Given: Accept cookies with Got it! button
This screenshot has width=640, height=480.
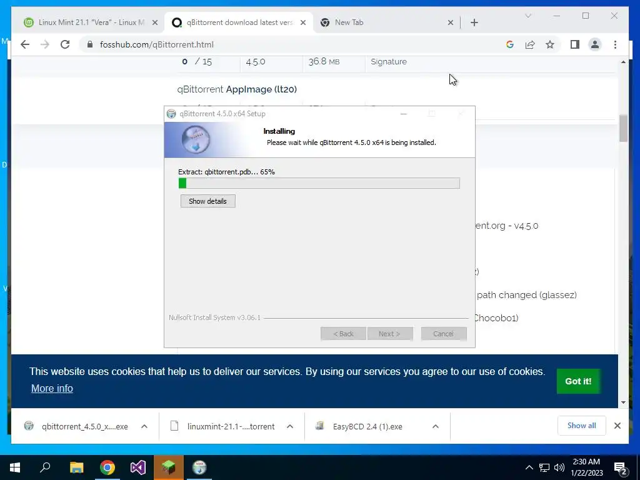Looking at the screenshot, I should point(578,381).
